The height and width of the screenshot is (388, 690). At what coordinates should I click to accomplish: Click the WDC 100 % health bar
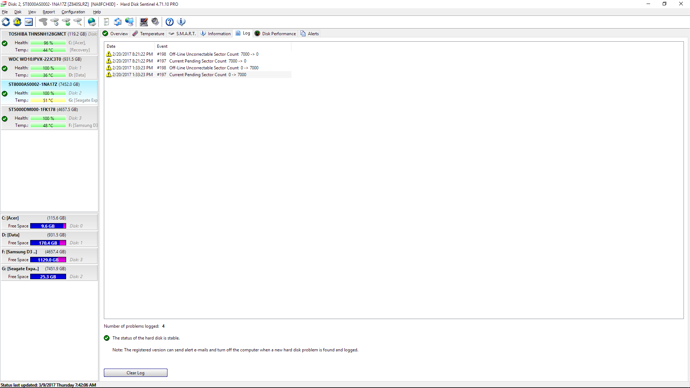pyautogui.click(x=48, y=68)
